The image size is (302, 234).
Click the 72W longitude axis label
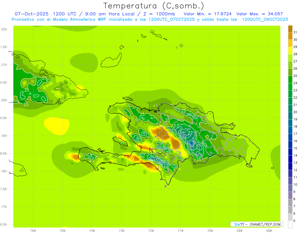[151, 231]
